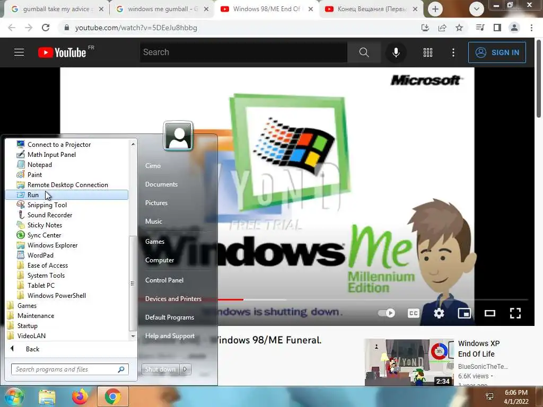The width and height of the screenshot is (543, 407).
Task: Click the share page icon in address bar
Action: click(x=442, y=28)
